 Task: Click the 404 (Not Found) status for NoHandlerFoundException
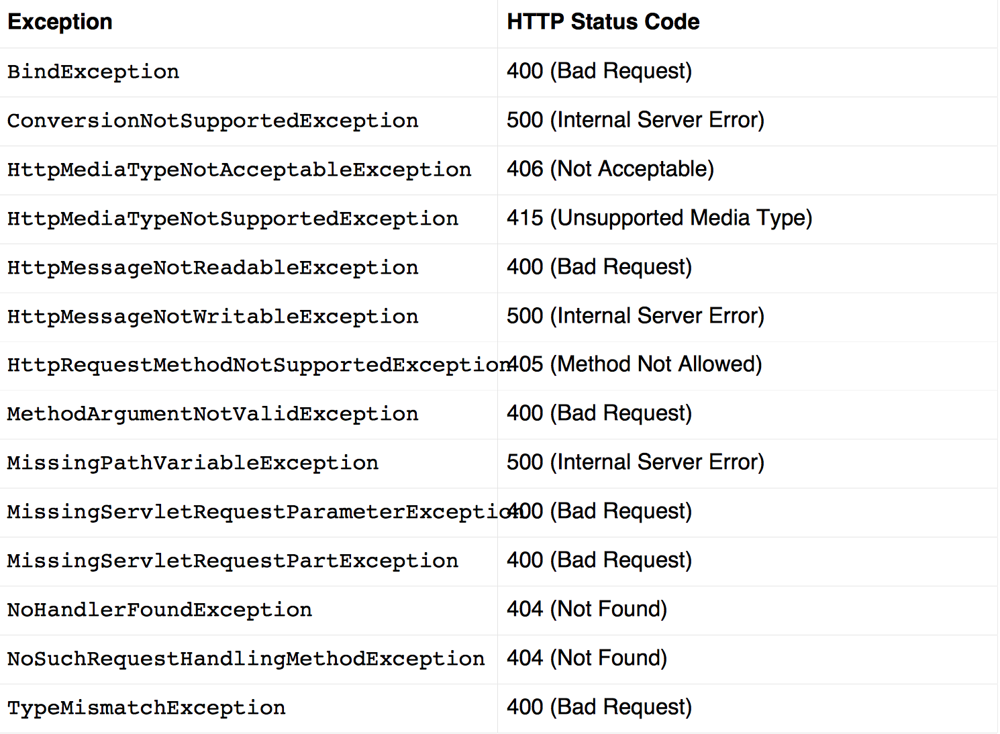point(587,609)
